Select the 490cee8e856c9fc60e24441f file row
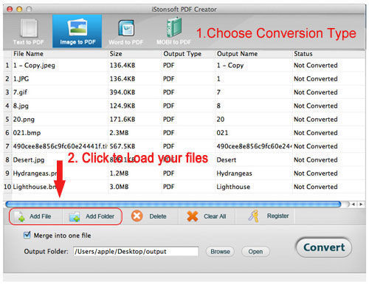Viewport: 369px width, 285px height. coord(184,146)
